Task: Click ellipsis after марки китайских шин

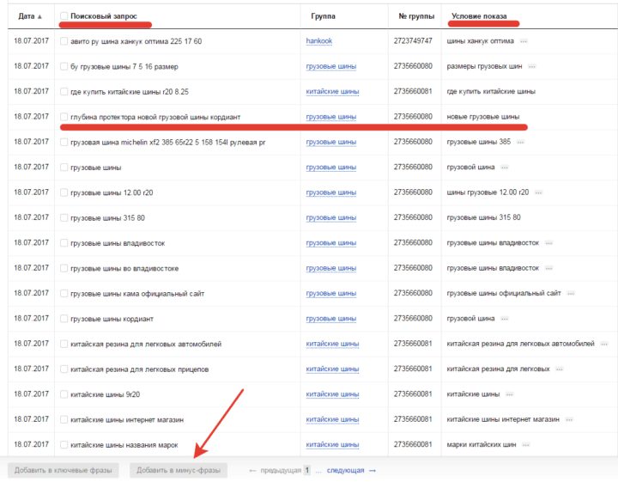Action: pos(526,445)
